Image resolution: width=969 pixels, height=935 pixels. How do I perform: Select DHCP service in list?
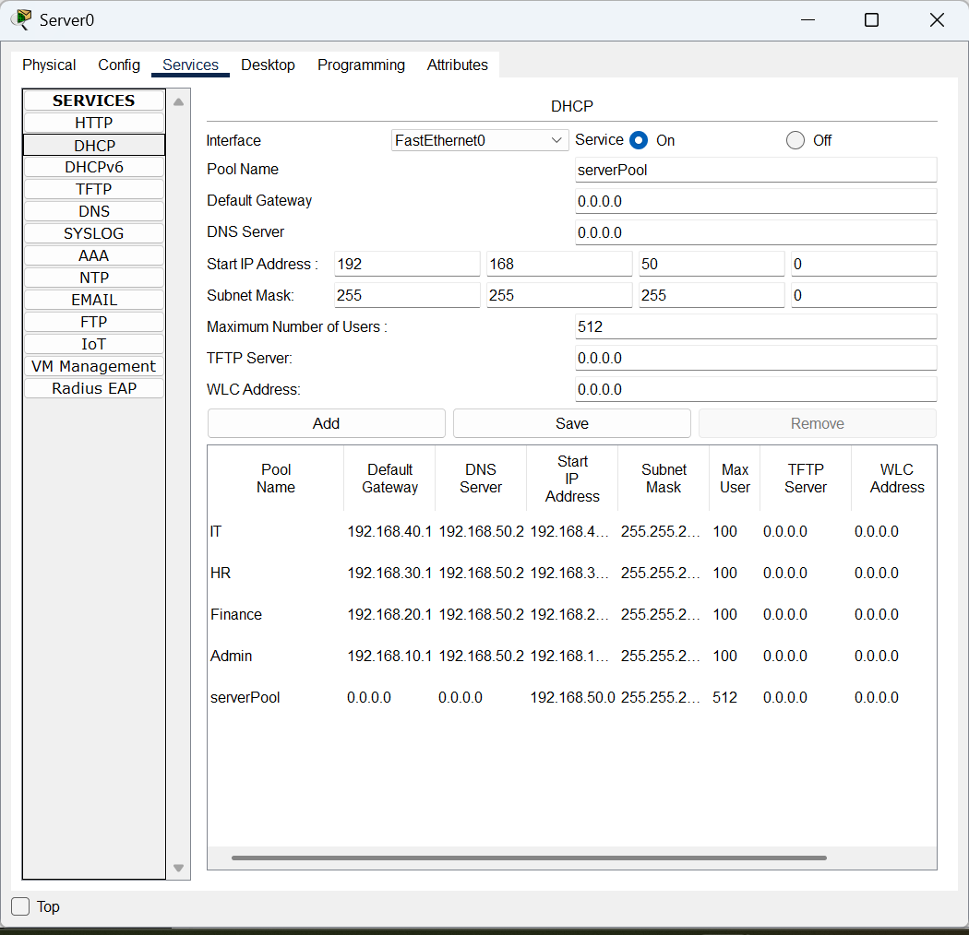[x=94, y=145]
